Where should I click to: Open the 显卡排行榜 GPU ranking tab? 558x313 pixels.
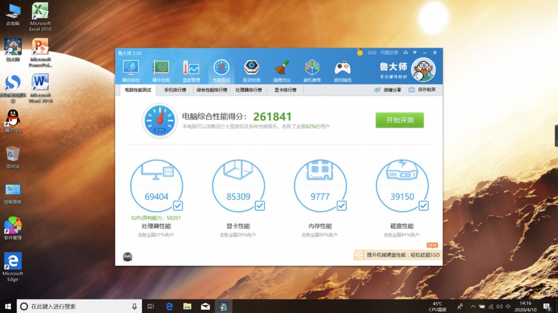286,89
